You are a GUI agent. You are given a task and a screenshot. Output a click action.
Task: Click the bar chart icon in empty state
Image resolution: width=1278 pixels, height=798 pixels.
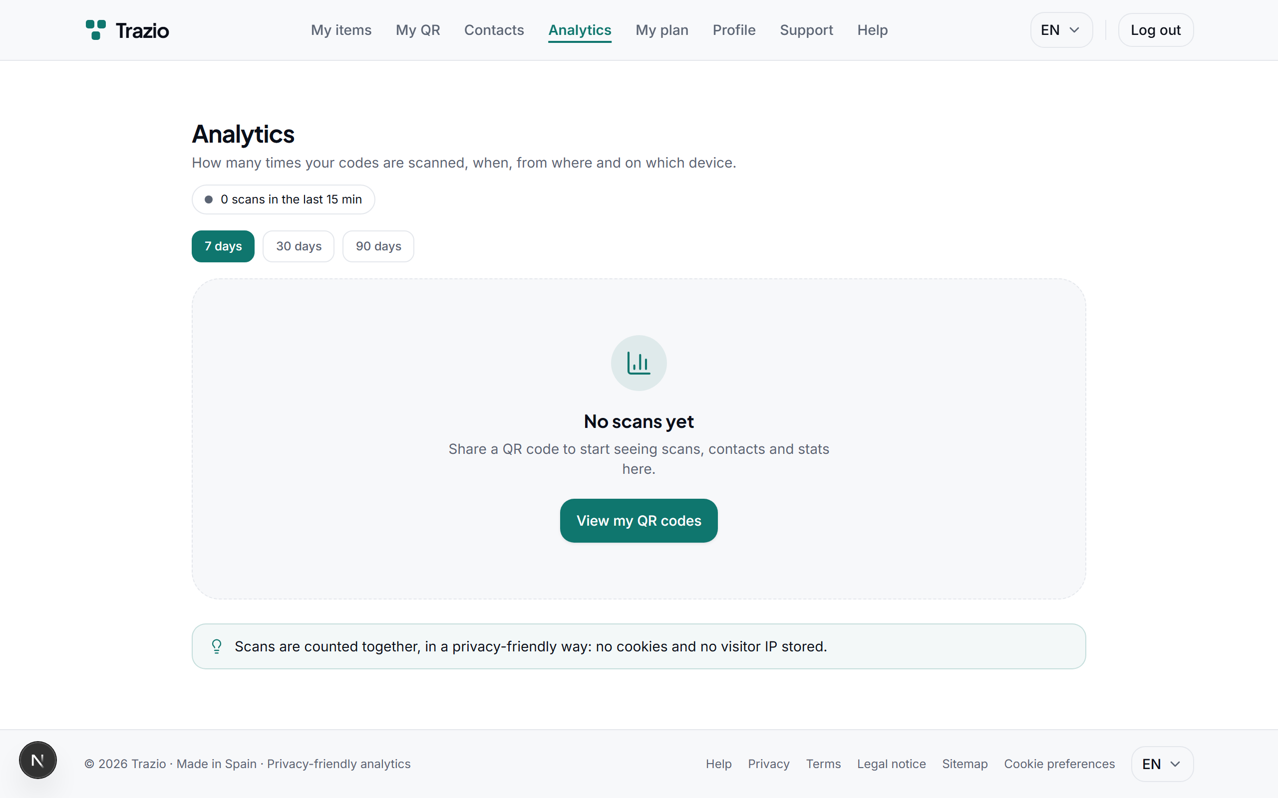(639, 363)
